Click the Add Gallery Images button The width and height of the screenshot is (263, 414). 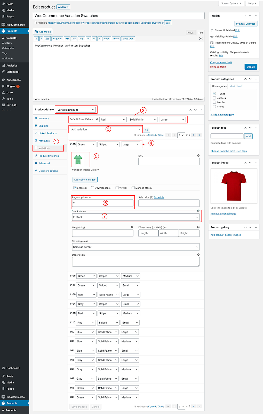click(85, 180)
